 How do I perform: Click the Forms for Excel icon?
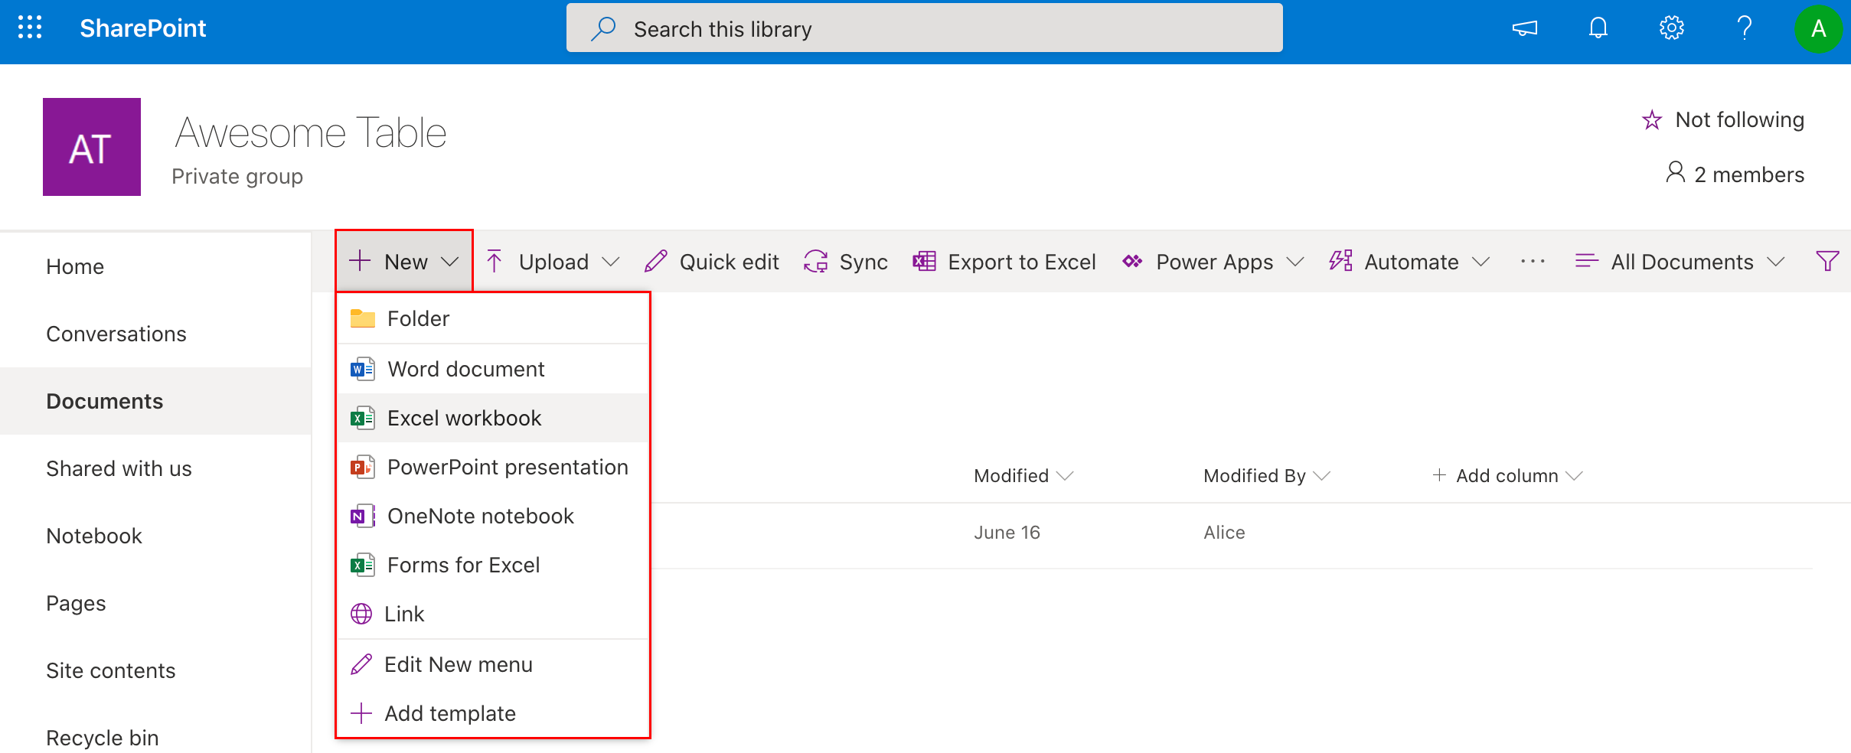tap(362, 565)
